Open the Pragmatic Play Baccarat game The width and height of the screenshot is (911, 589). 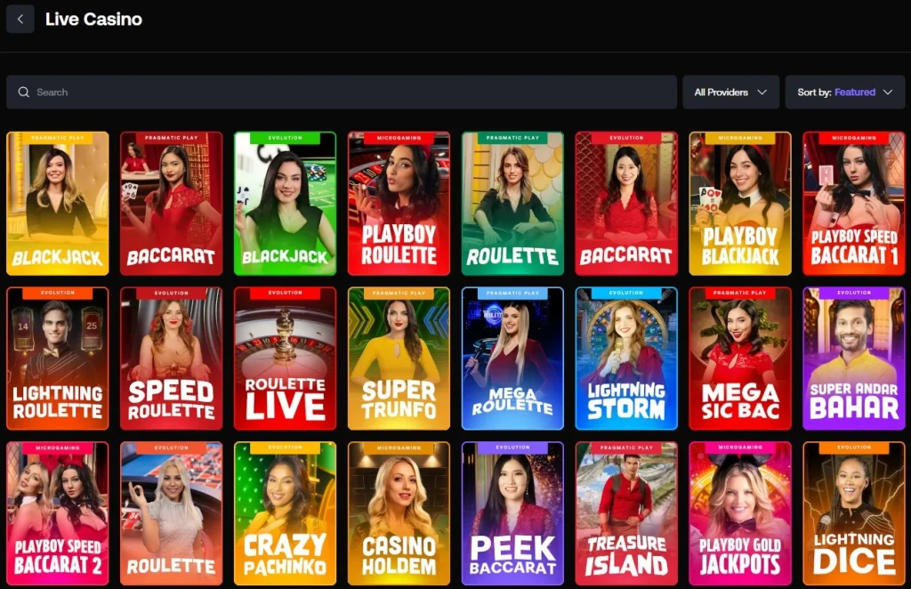click(x=172, y=204)
